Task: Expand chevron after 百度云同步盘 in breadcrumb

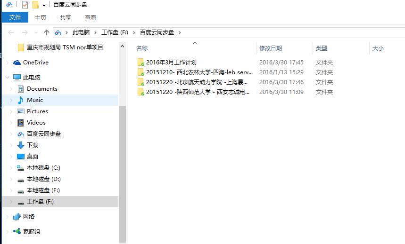Action: pos(180,33)
